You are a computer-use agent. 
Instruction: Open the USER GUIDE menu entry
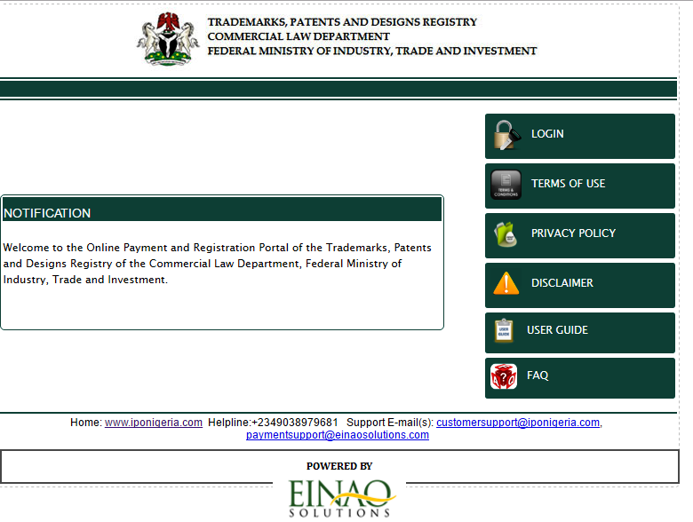coord(557,330)
